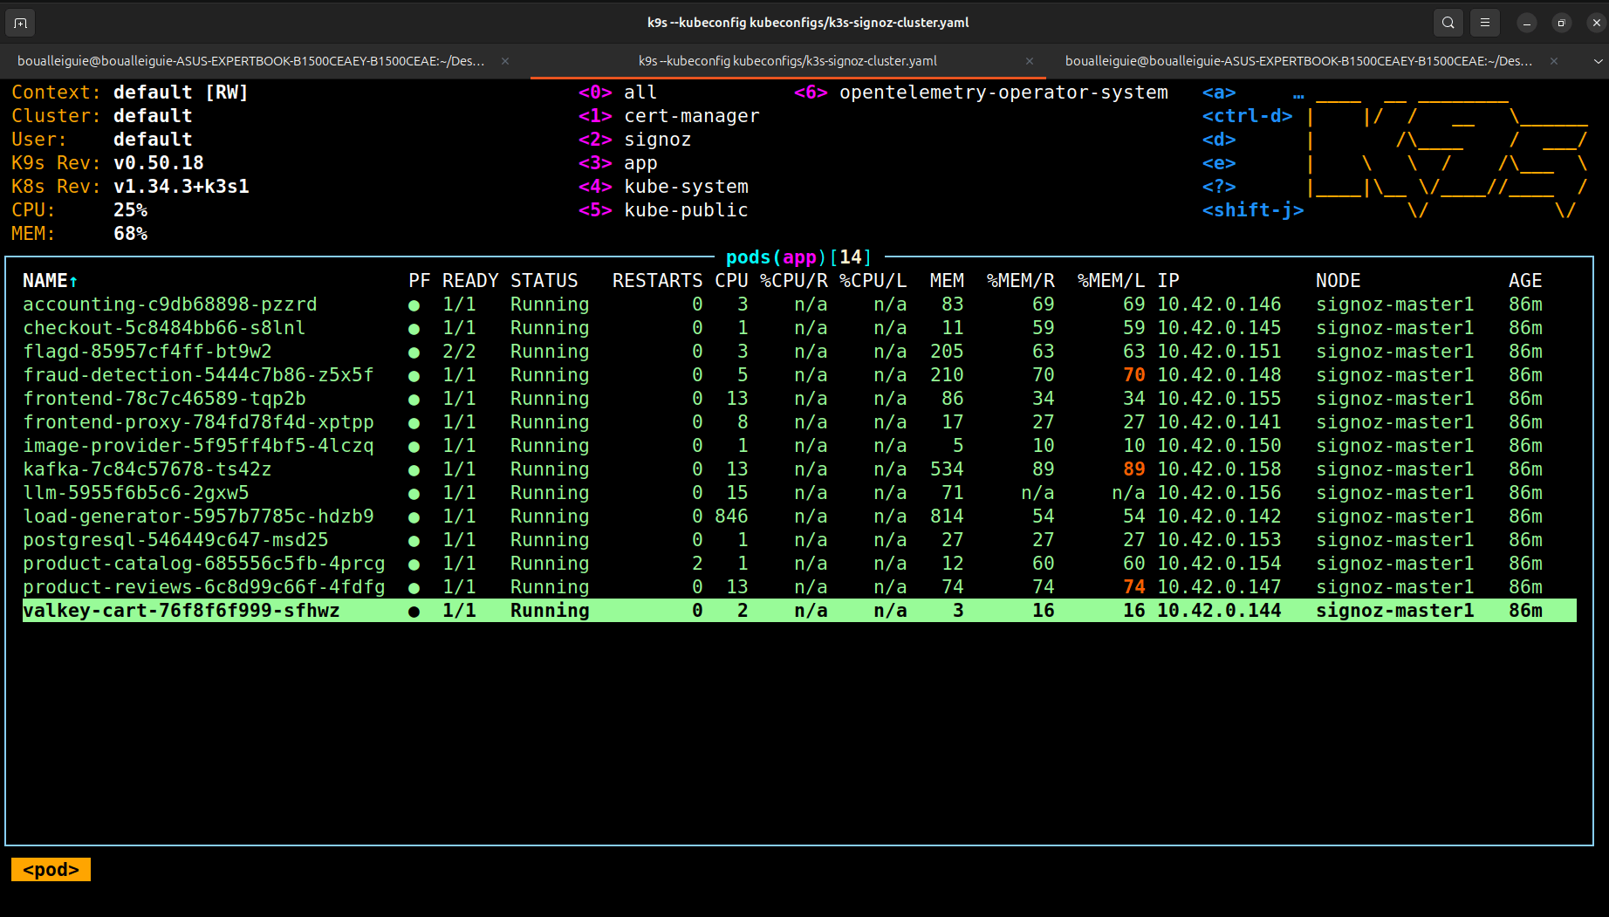Select the kube-system namespace shortcut
The width and height of the screenshot is (1609, 917).
tap(663, 187)
